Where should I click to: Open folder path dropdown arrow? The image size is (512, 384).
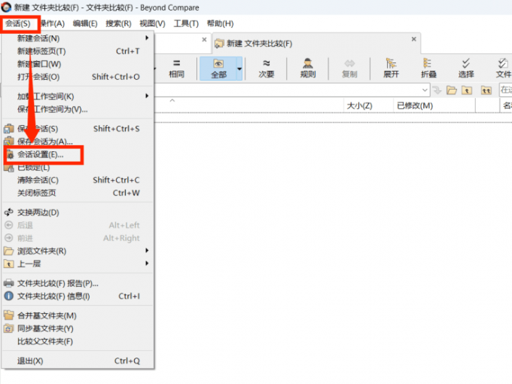pos(425,90)
